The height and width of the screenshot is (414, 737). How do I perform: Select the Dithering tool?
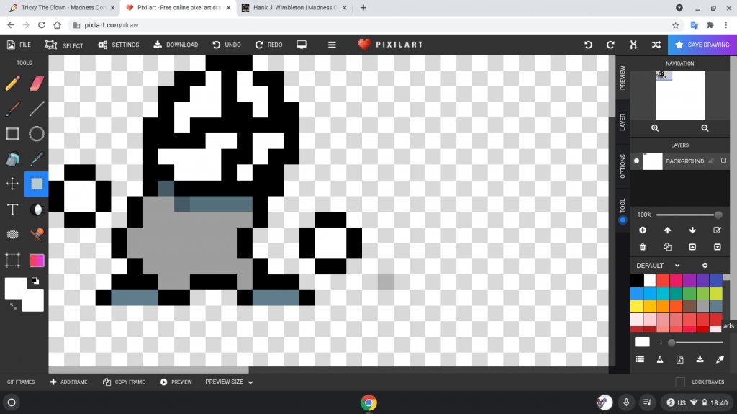[13, 234]
